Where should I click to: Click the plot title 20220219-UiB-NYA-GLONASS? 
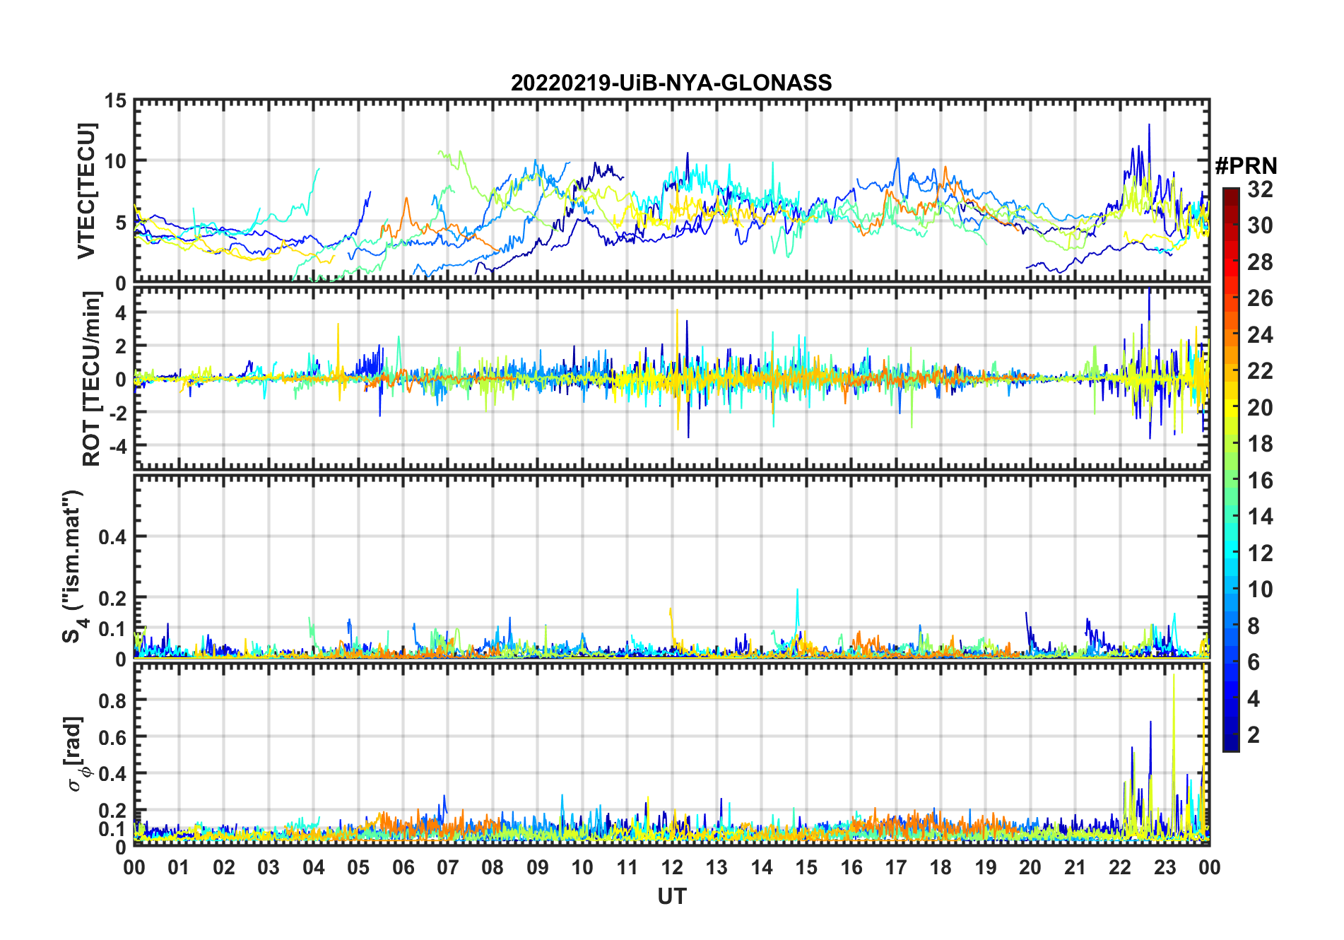pos(671,83)
